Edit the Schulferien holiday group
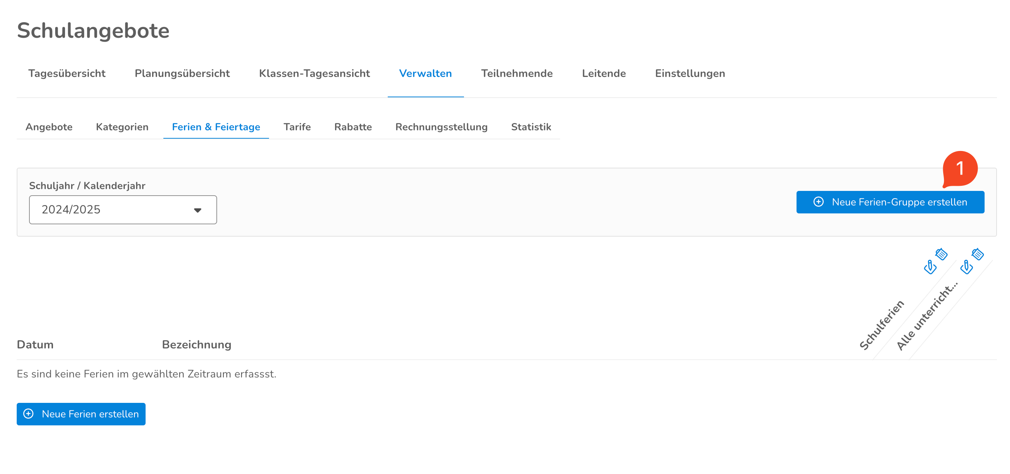This screenshot has height=474, width=1010. point(930,267)
